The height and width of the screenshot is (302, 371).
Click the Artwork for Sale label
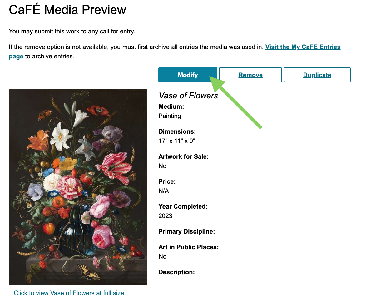[x=183, y=156]
